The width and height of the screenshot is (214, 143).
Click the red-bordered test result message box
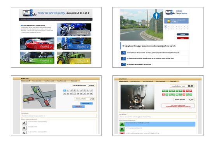point(178,106)
